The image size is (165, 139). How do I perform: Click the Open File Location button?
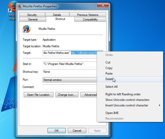(38, 95)
